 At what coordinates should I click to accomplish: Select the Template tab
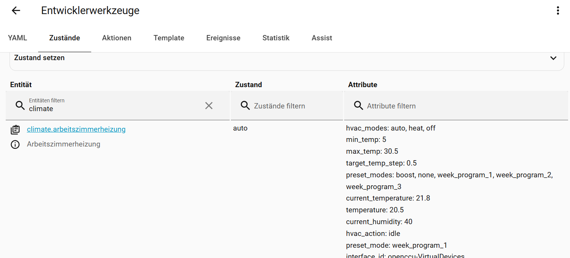tap(169, 38)
